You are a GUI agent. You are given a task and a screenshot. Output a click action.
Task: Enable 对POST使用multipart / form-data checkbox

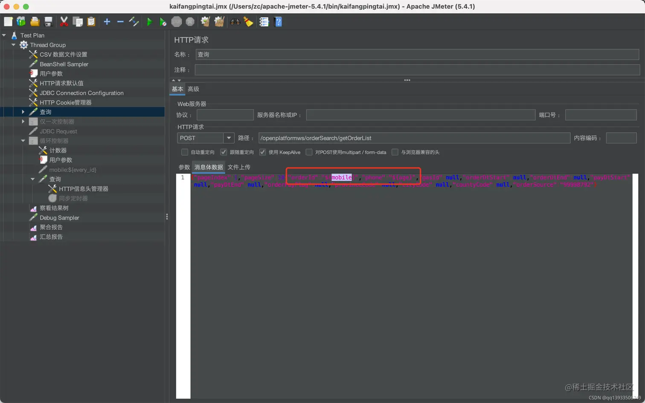tap(309, 152)
